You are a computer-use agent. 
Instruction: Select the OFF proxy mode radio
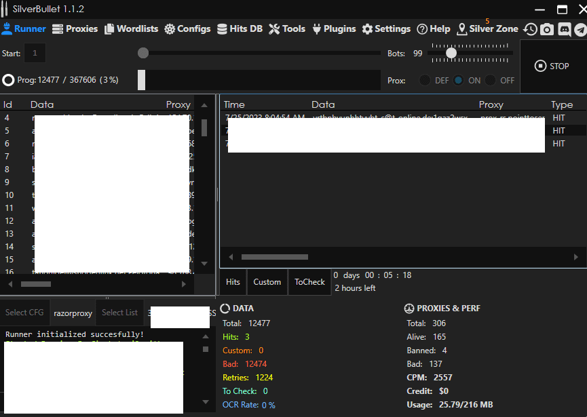click(x=490, y=80)
